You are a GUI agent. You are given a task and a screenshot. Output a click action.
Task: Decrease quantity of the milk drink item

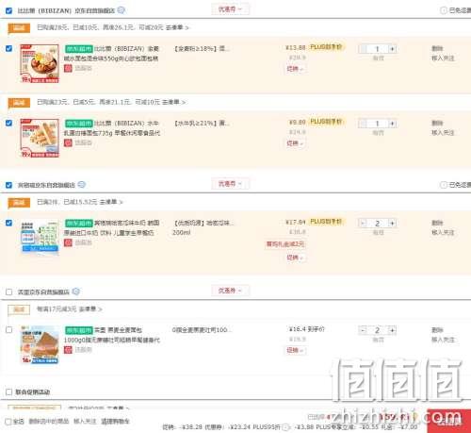tap(363, 223)
